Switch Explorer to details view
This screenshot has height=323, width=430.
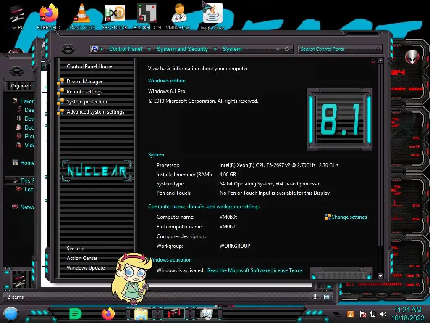click(x=315, y=297)
